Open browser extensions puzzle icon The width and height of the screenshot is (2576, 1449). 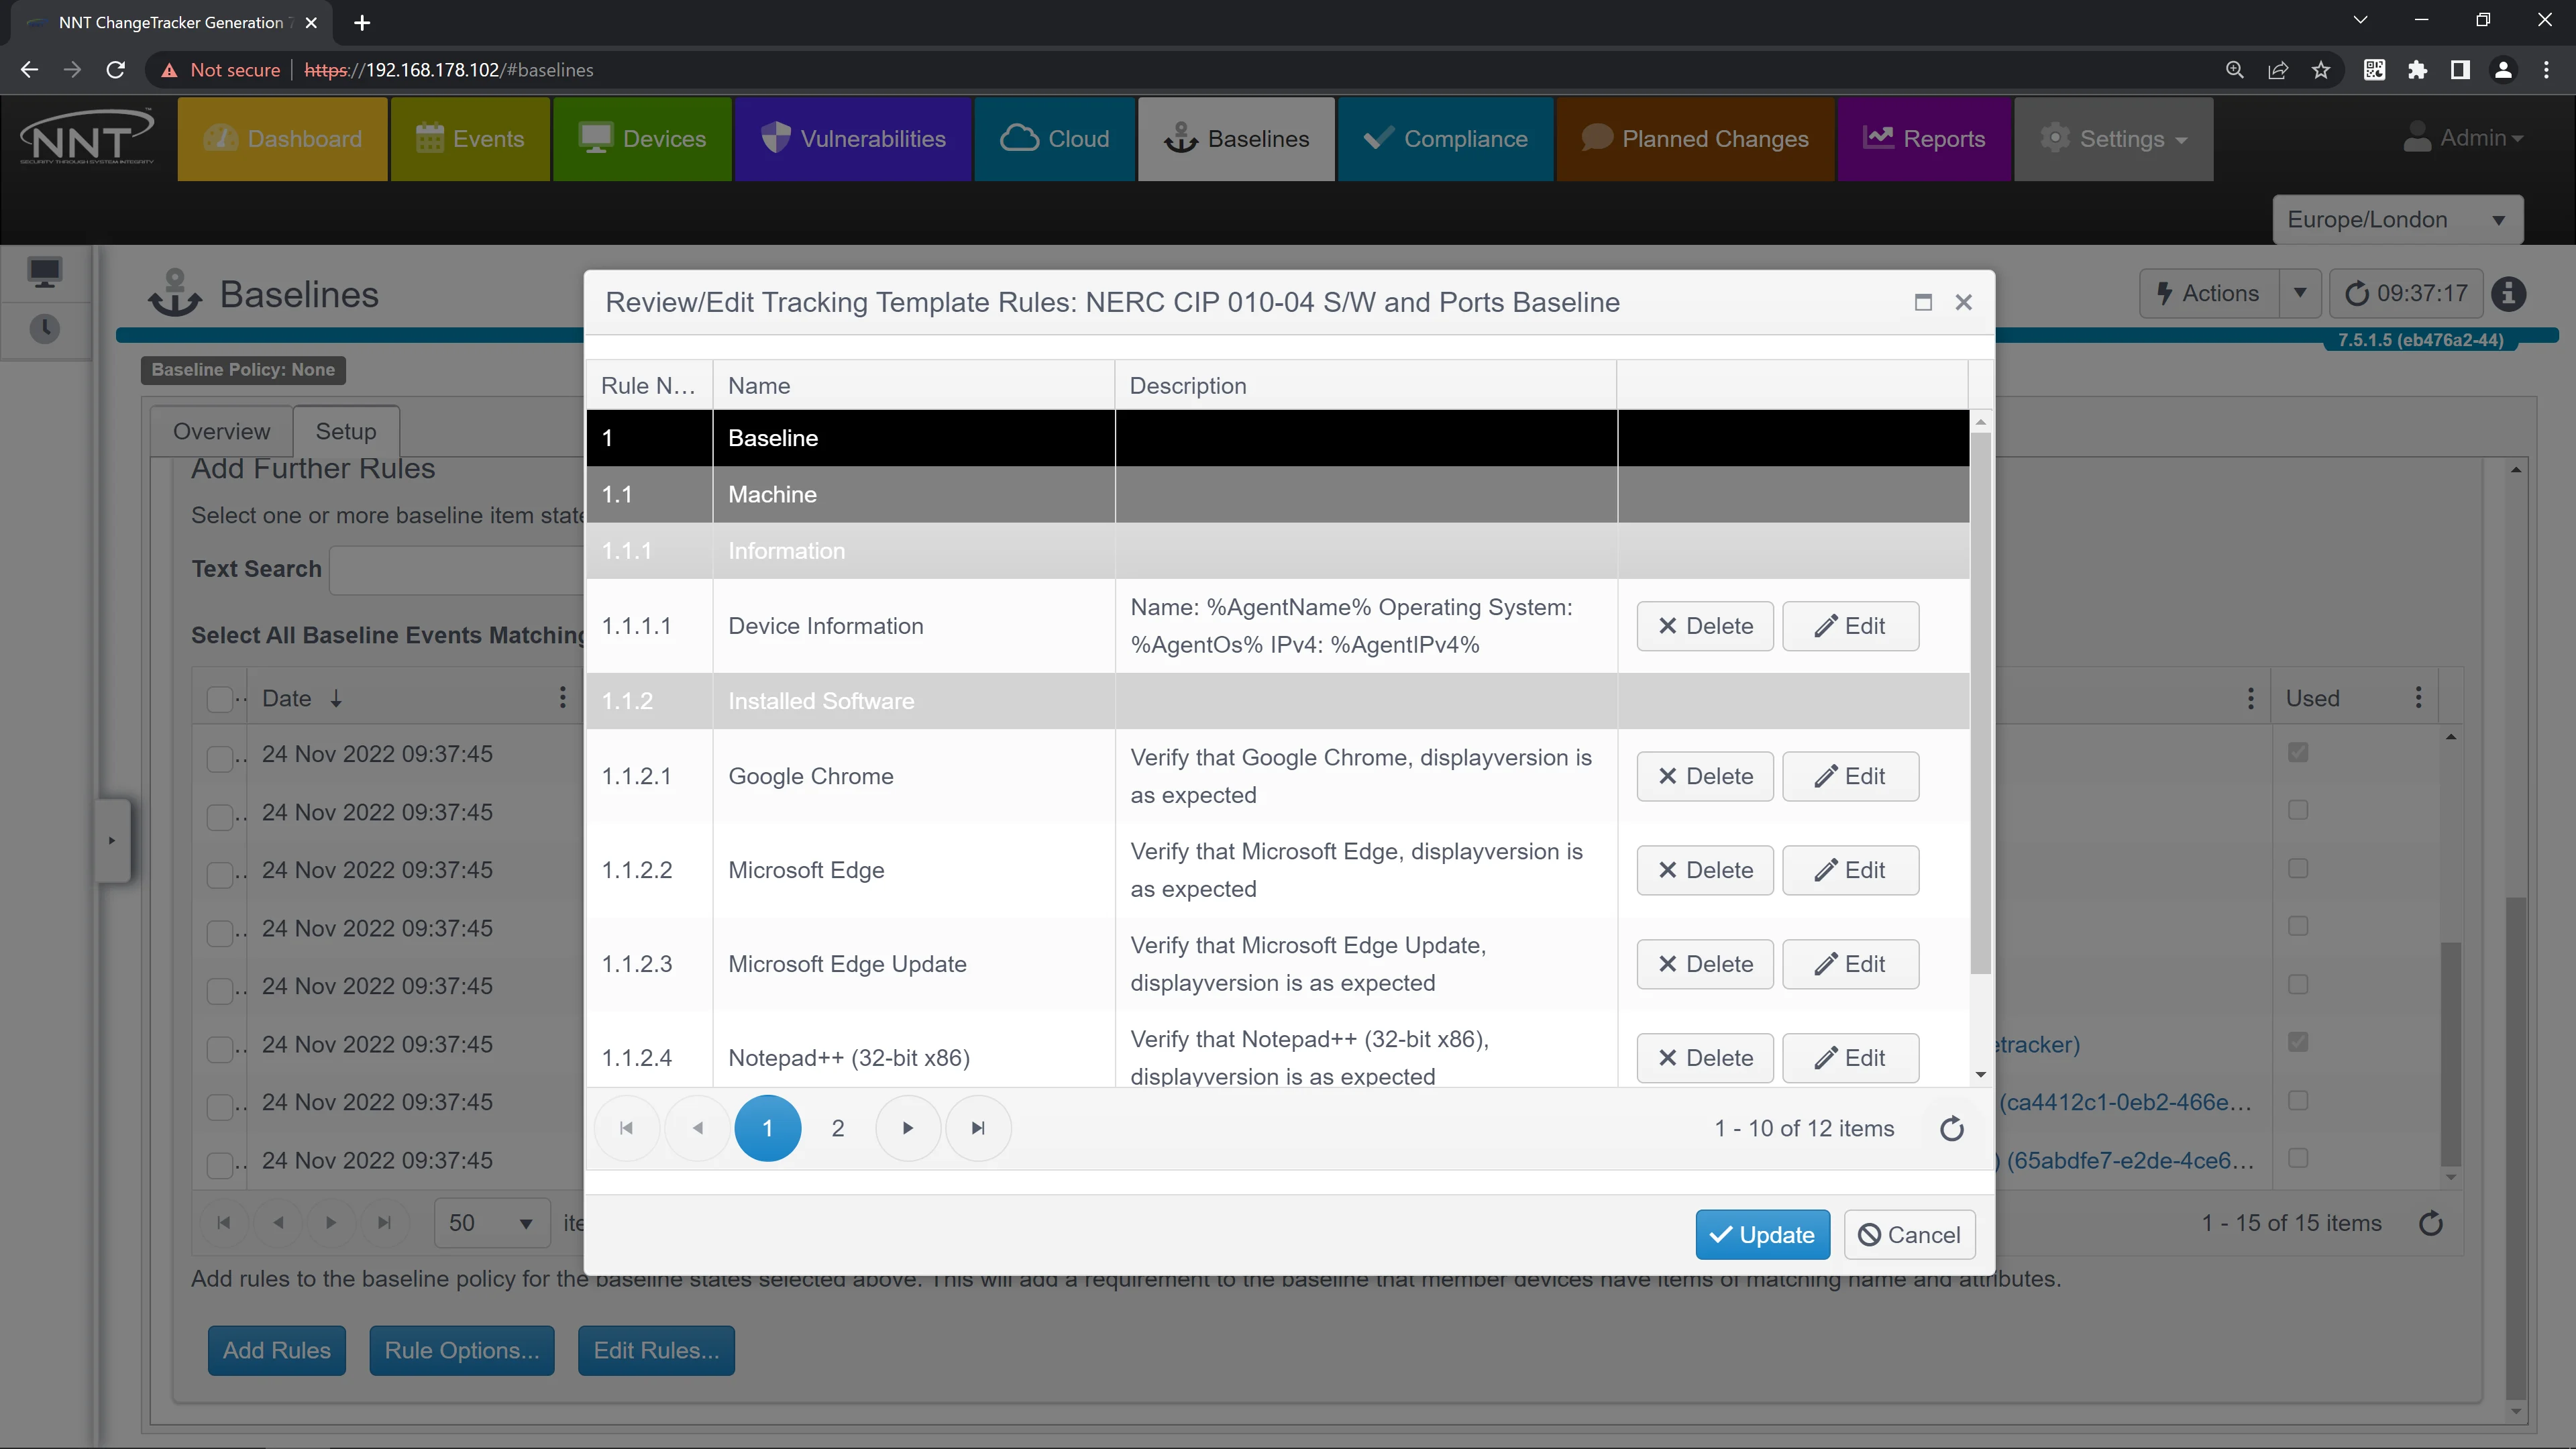[x=2417, y=70]
